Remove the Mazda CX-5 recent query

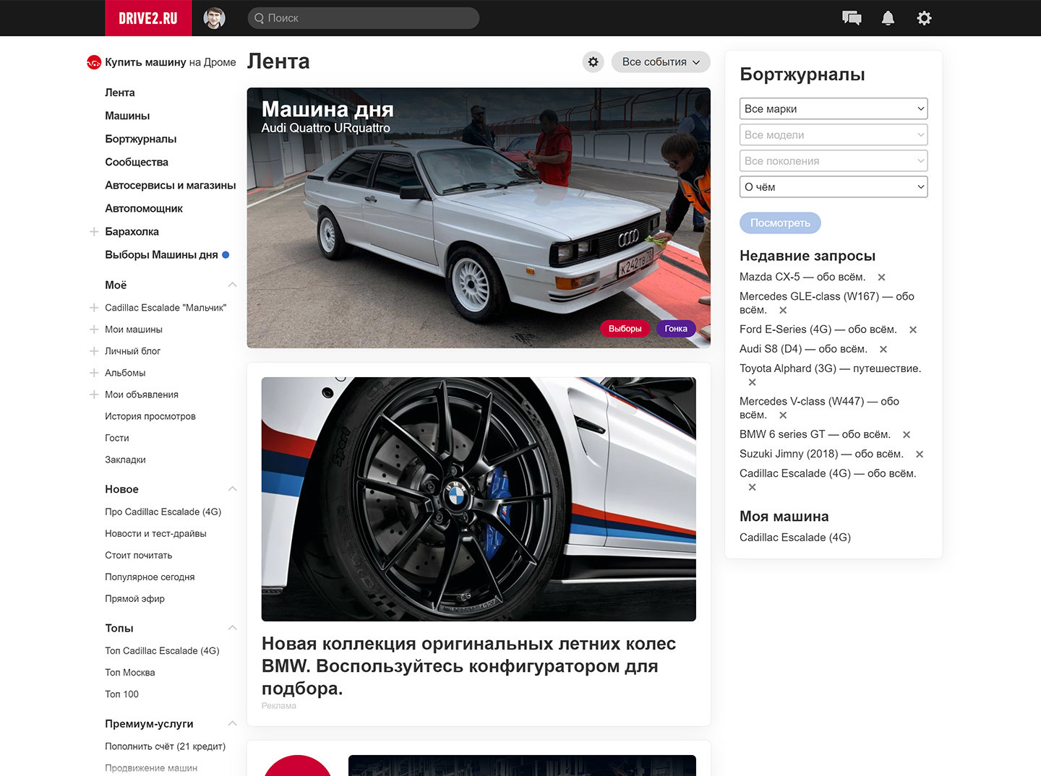point(881,277)
